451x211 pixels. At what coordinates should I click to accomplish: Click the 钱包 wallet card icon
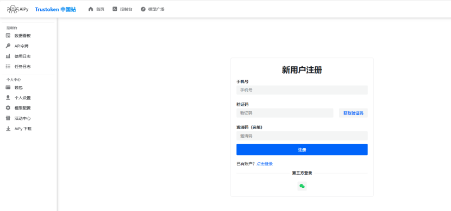point(8,87)
